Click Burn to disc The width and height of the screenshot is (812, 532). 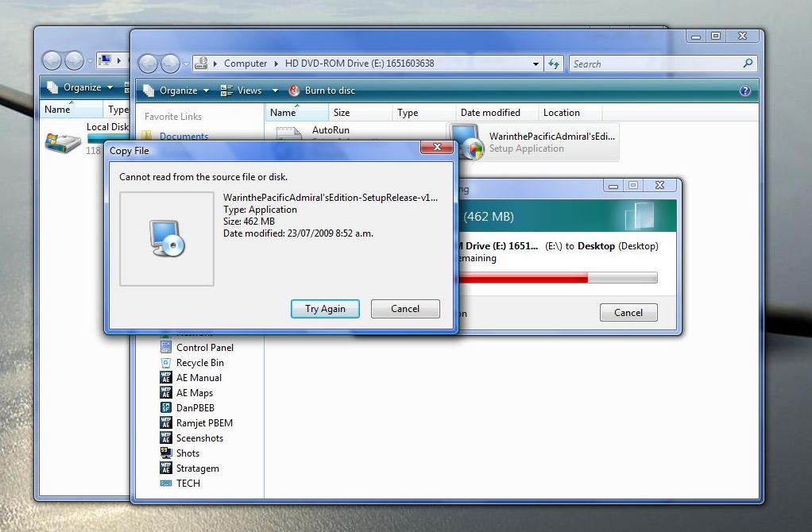click(x=322, y=91)
